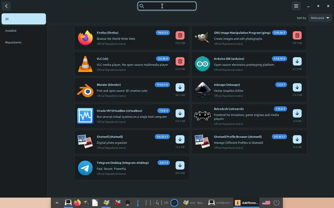Click RetroArch version badge 1.15.0-3
Image resolution: width=334 pixels, height=208 pixels.
point(281,109)
